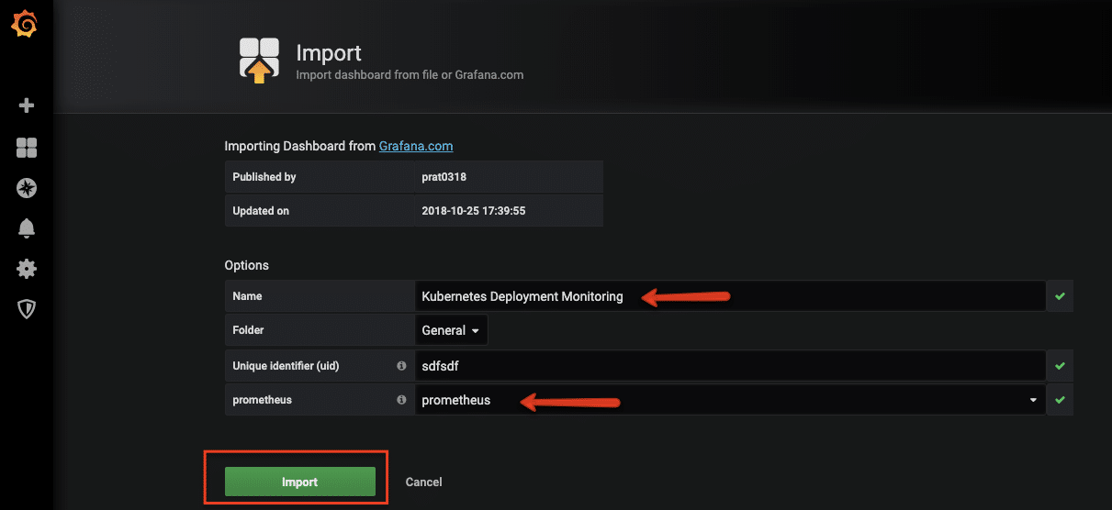Click green checkmark beside Name field
This screenshot has height=510, width=1112.
tap(1060, 296)
